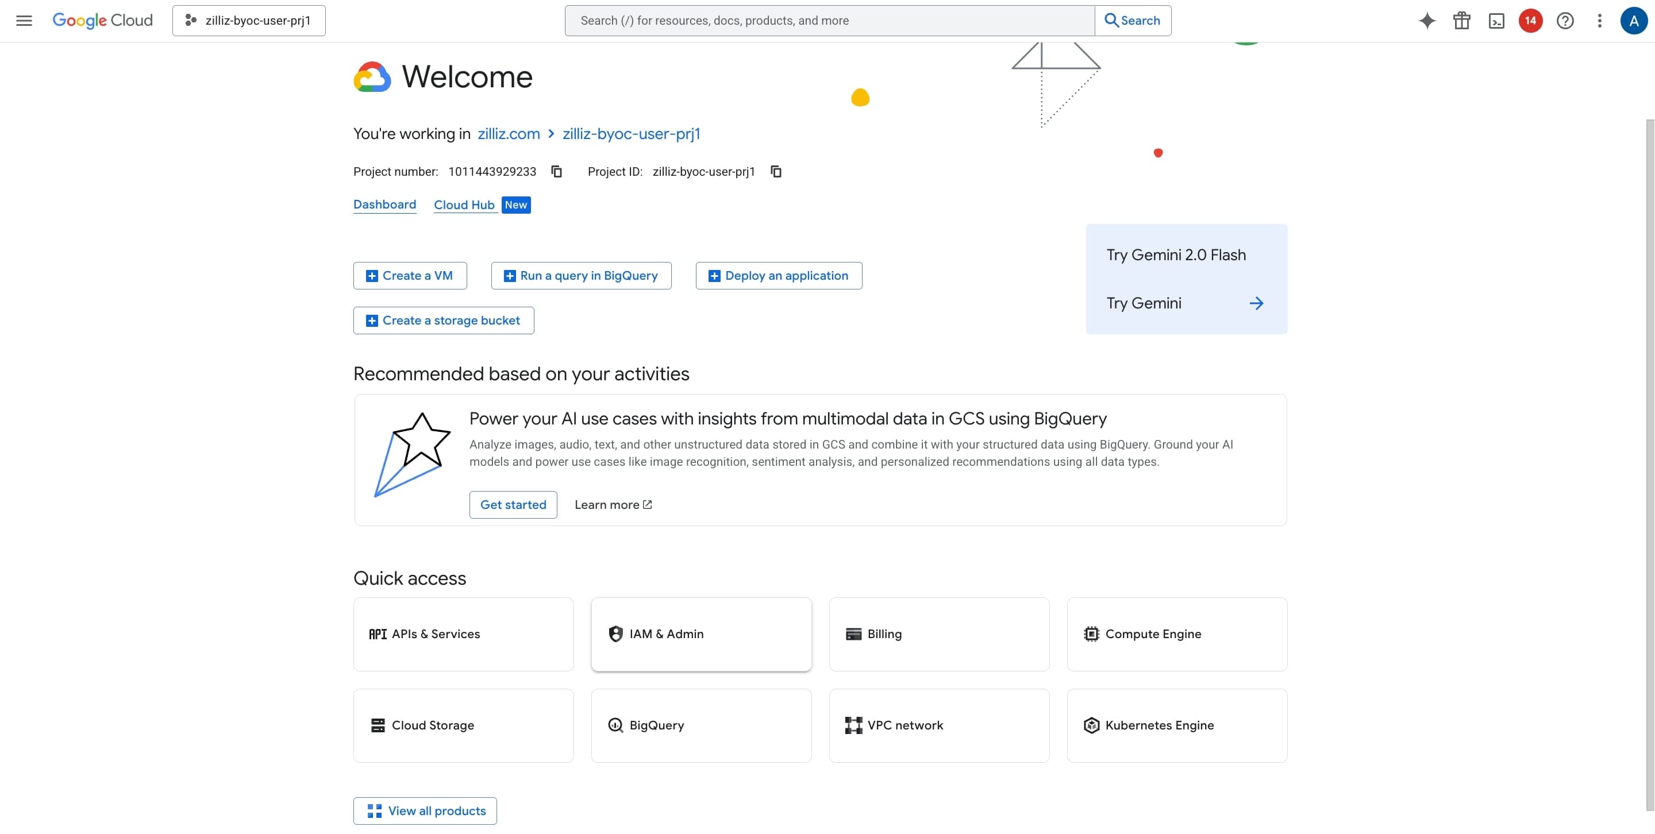Image resolution: width=1655 pixels, height=834 pixels.
Task: Click Create a storage bucket button
Action: pyautogui.click(x=443, y=321)
